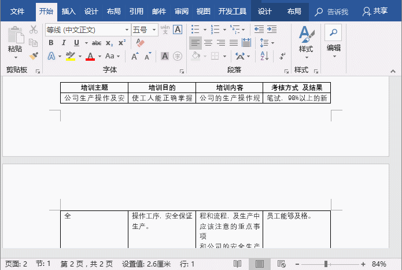
Task: Click the Cut scissors icon
Action: point(34,29)
